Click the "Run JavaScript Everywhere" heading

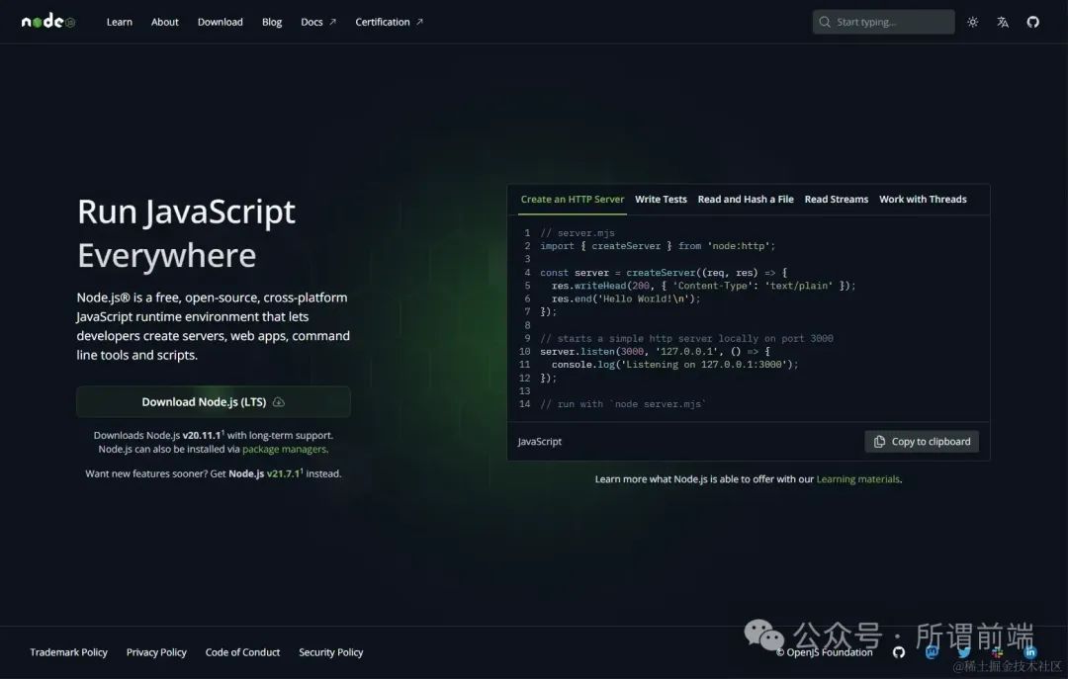(187, 233)
